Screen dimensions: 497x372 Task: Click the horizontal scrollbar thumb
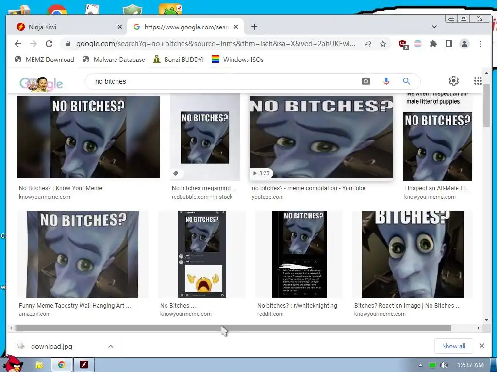pos(233,328)
